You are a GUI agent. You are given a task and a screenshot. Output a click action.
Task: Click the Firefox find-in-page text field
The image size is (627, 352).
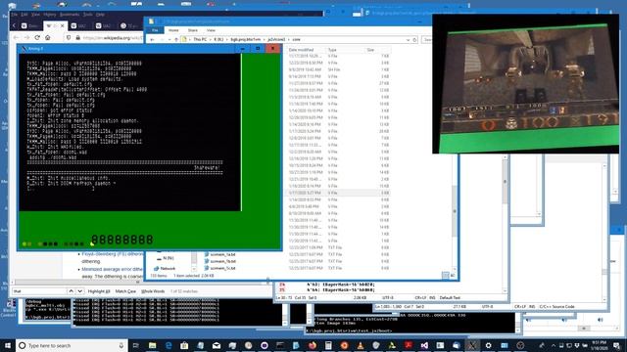pyautogui.click(x=38, y=291)
